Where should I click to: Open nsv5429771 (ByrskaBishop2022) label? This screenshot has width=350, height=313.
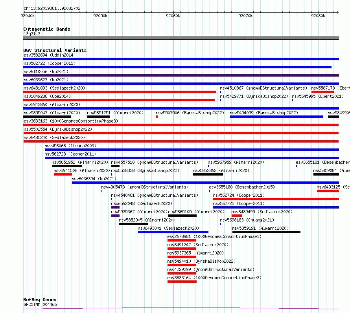254,96
